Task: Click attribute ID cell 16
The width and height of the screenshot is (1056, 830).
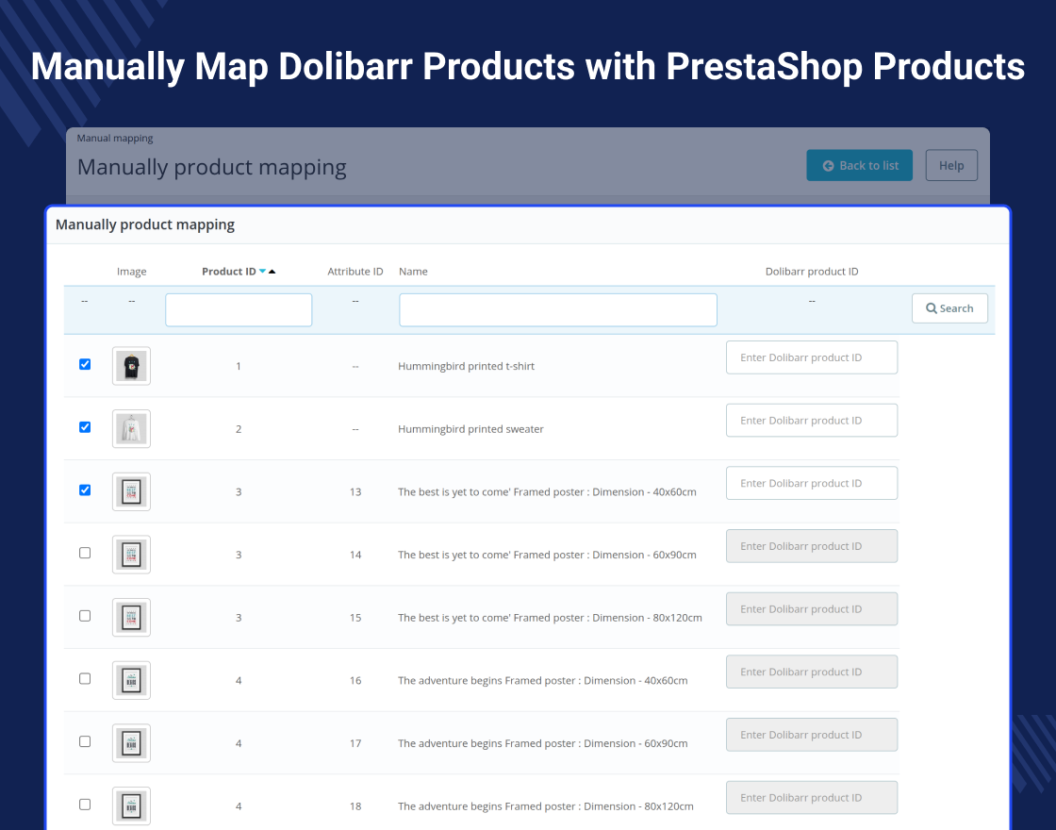Action: 355,680
